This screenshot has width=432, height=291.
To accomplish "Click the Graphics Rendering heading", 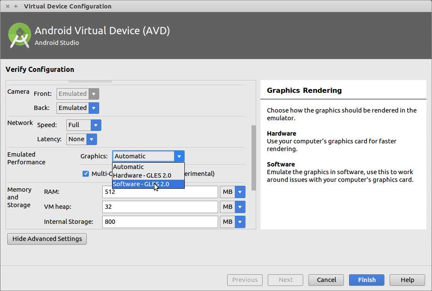I will 304,90.
